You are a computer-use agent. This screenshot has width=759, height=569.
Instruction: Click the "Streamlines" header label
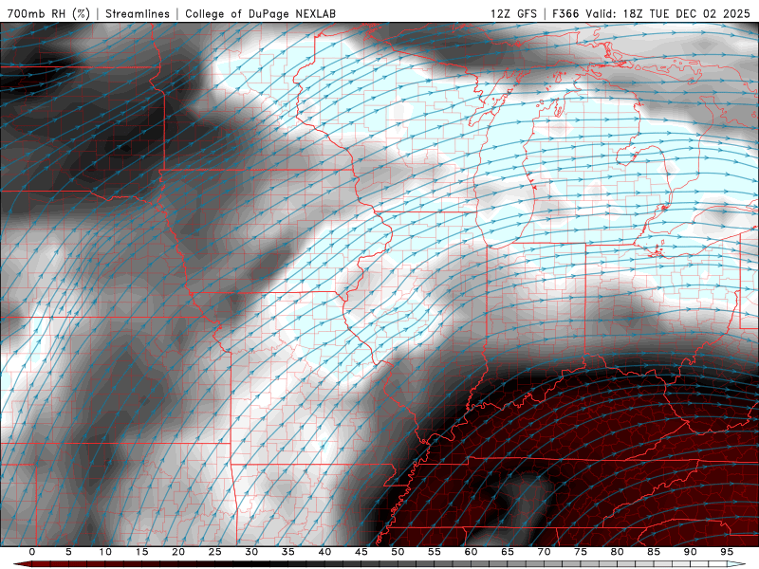(x=138, y=13)
